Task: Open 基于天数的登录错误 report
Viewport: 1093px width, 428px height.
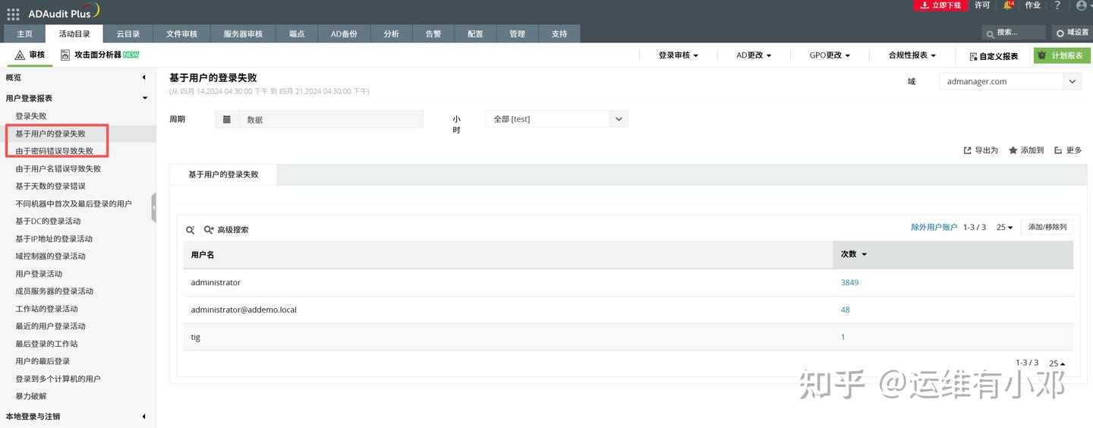Action: 51,186
